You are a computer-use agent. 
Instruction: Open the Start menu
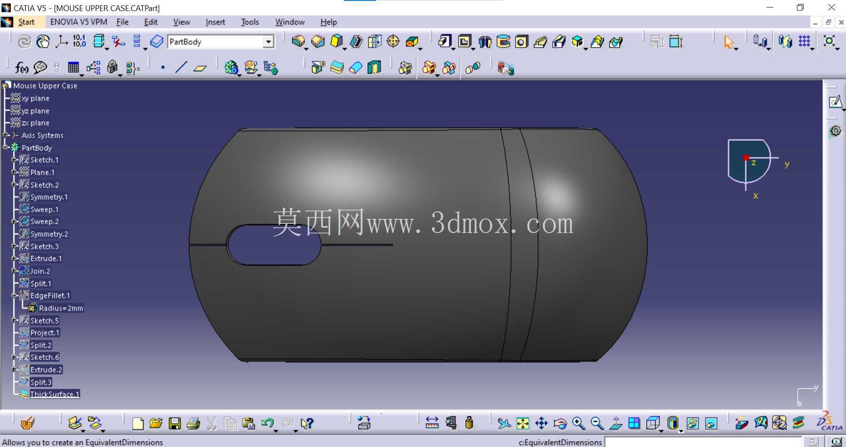26,22
